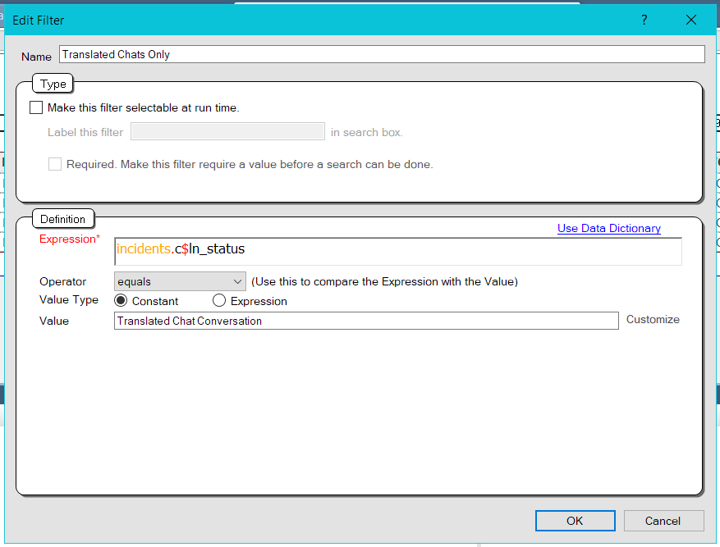Screen dimensions: 720x547
Task: Click the red Expression* label
Action: [x=69, y=239]
